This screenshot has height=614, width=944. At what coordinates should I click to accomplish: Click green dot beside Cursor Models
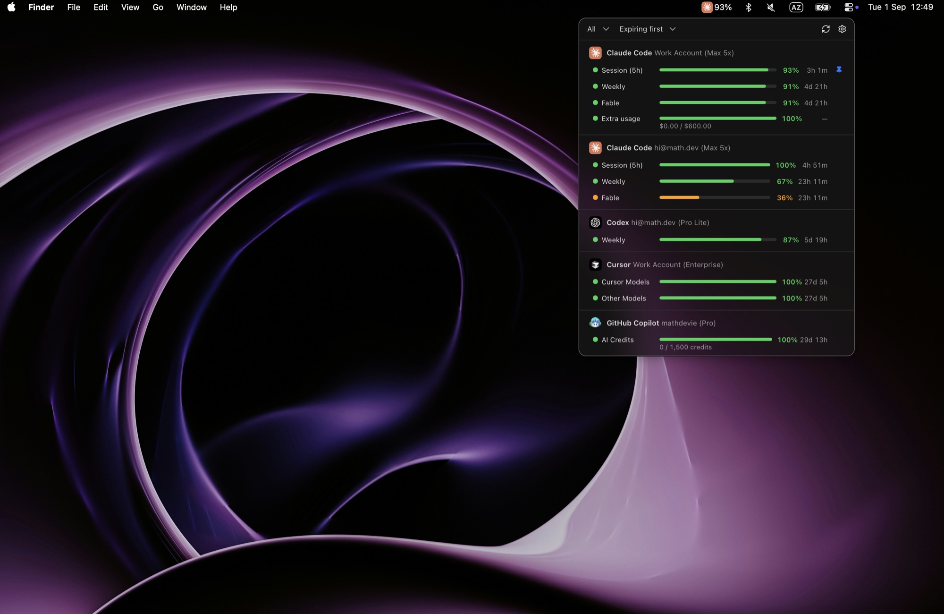pos(595,281)
